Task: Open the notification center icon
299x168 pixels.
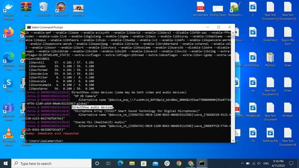Action: click(x=291, y=163)
